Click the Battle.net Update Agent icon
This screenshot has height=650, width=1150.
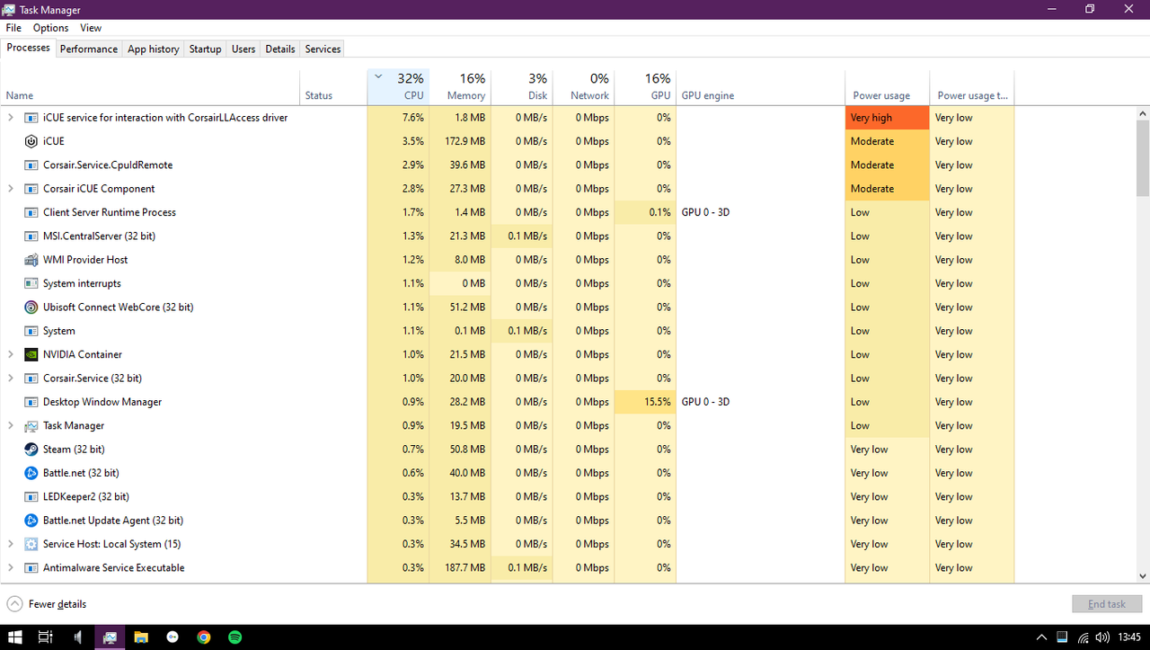coord(31,521)
